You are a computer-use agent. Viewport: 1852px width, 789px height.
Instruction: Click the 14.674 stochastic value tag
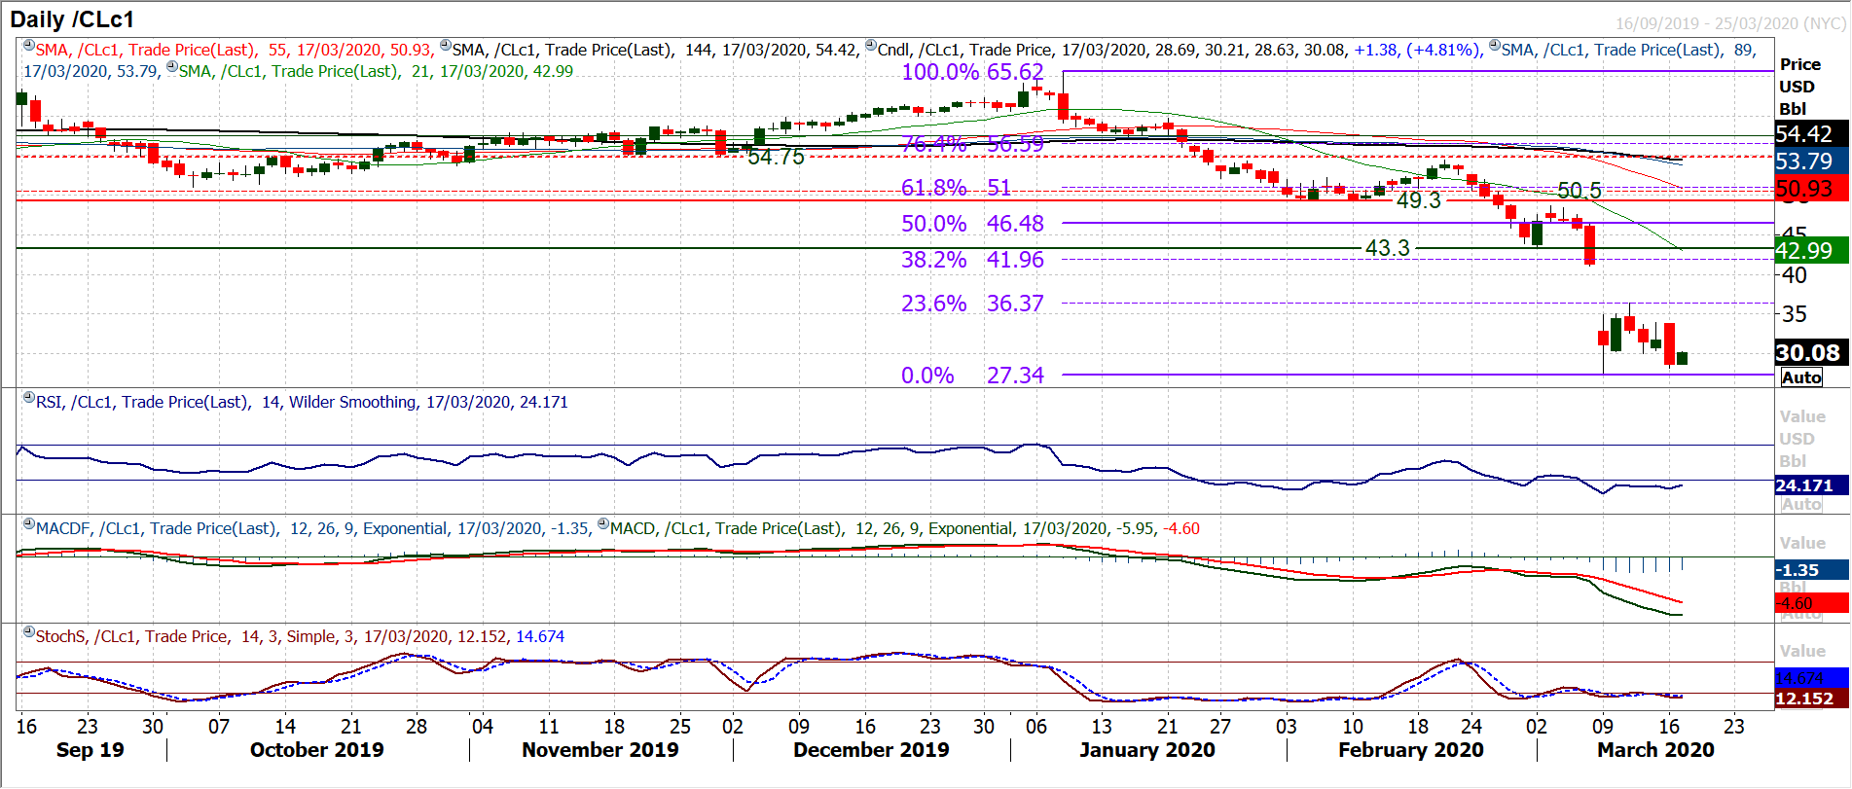point(1811,678)
